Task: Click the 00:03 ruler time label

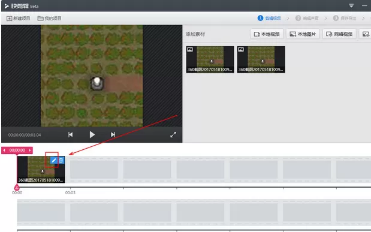Action: coord(70,192)
